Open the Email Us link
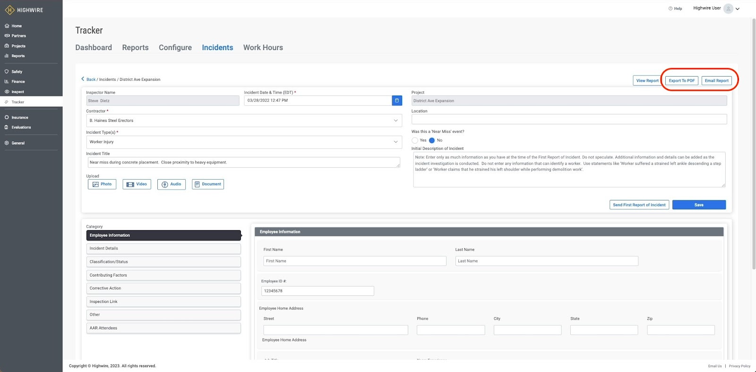The width and height of the screenshot is (756, 372). 715,366
